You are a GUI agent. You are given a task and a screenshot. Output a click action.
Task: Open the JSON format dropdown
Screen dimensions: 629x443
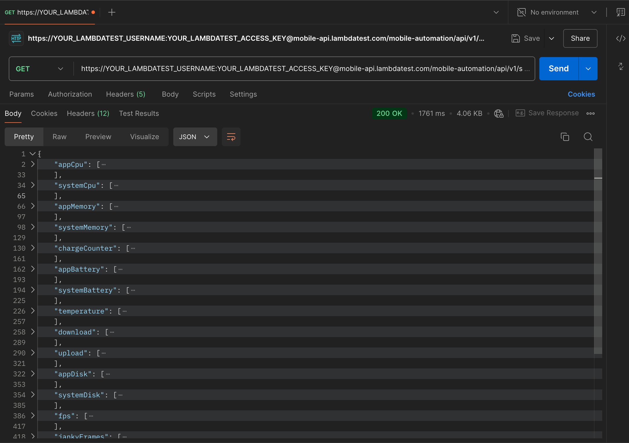click(195, 137)
